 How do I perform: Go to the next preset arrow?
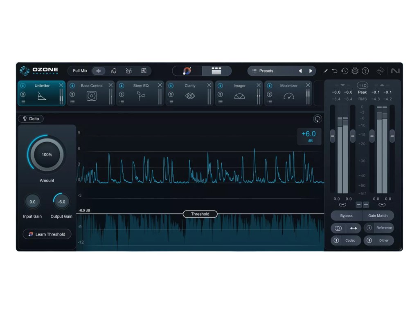click(x=311, y=71)
